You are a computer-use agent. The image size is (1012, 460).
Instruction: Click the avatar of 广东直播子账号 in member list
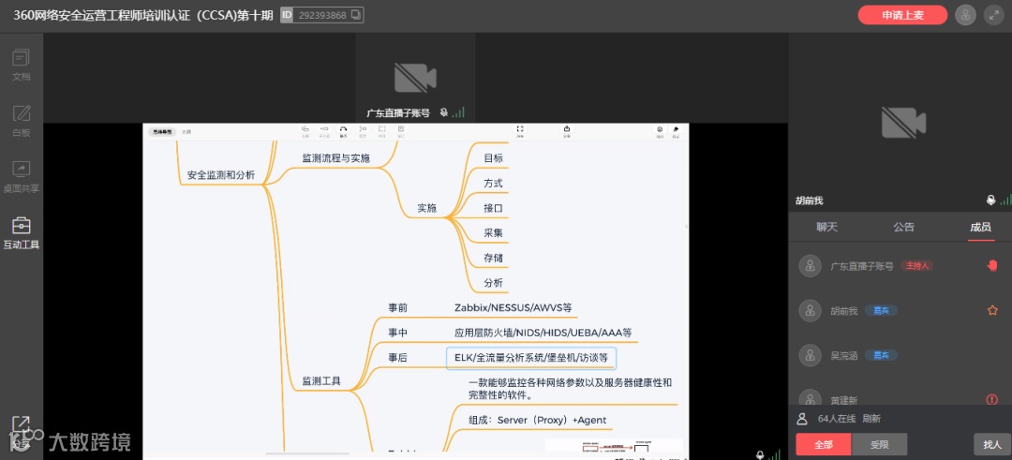[810, 266]
